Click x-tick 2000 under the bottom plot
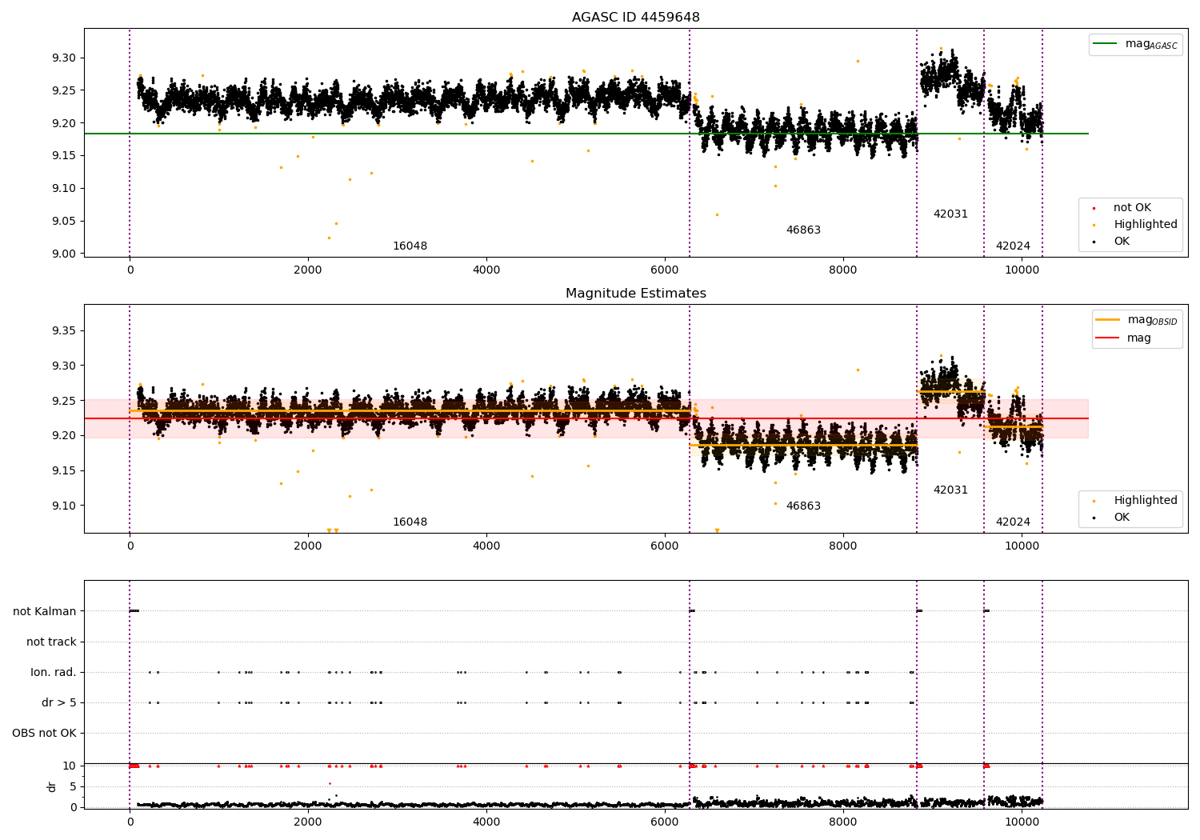The width and height of the screenshot is (1200, 840). click(308, 822)
